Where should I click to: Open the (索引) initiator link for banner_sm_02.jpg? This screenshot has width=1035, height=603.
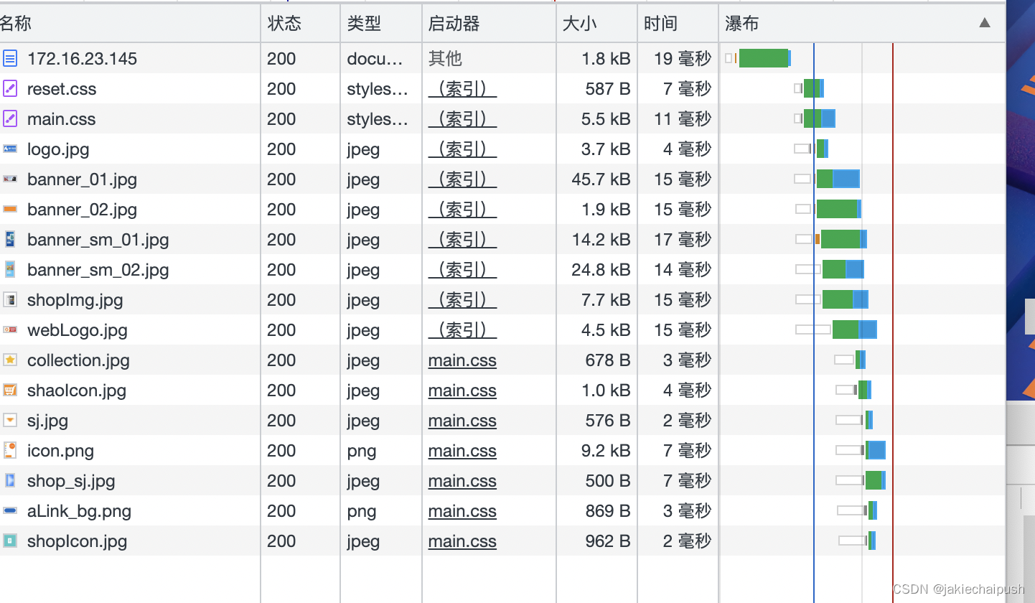pyautogui.click(x=462, y=270)
